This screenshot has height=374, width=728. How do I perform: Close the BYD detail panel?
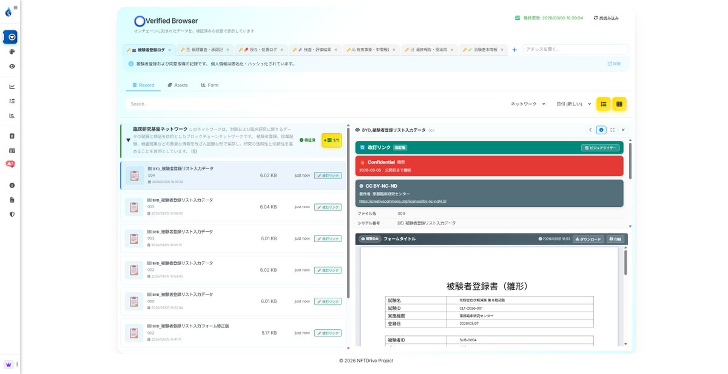[x=623, y=130]
